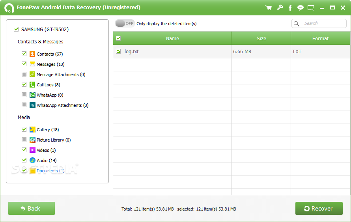
Task: Uncheck the log.txt file checkbox
Action: tap(118, 51)
